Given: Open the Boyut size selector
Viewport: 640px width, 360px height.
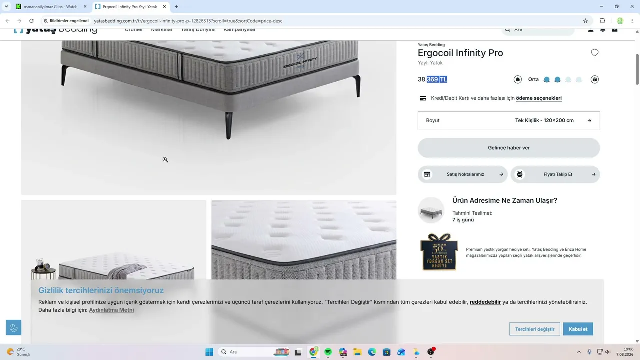Looking at the screenshot, I should click(509, 121).
